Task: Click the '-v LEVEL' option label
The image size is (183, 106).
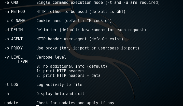Action: click(13, 57)
